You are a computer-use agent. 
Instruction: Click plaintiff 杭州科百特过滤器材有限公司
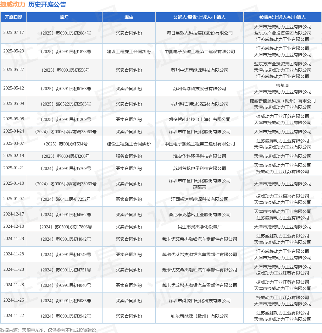[199, 104]
